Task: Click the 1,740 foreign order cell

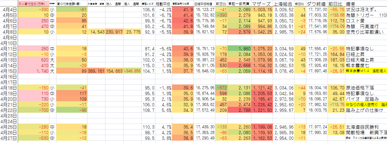Action: pos(33,71)
